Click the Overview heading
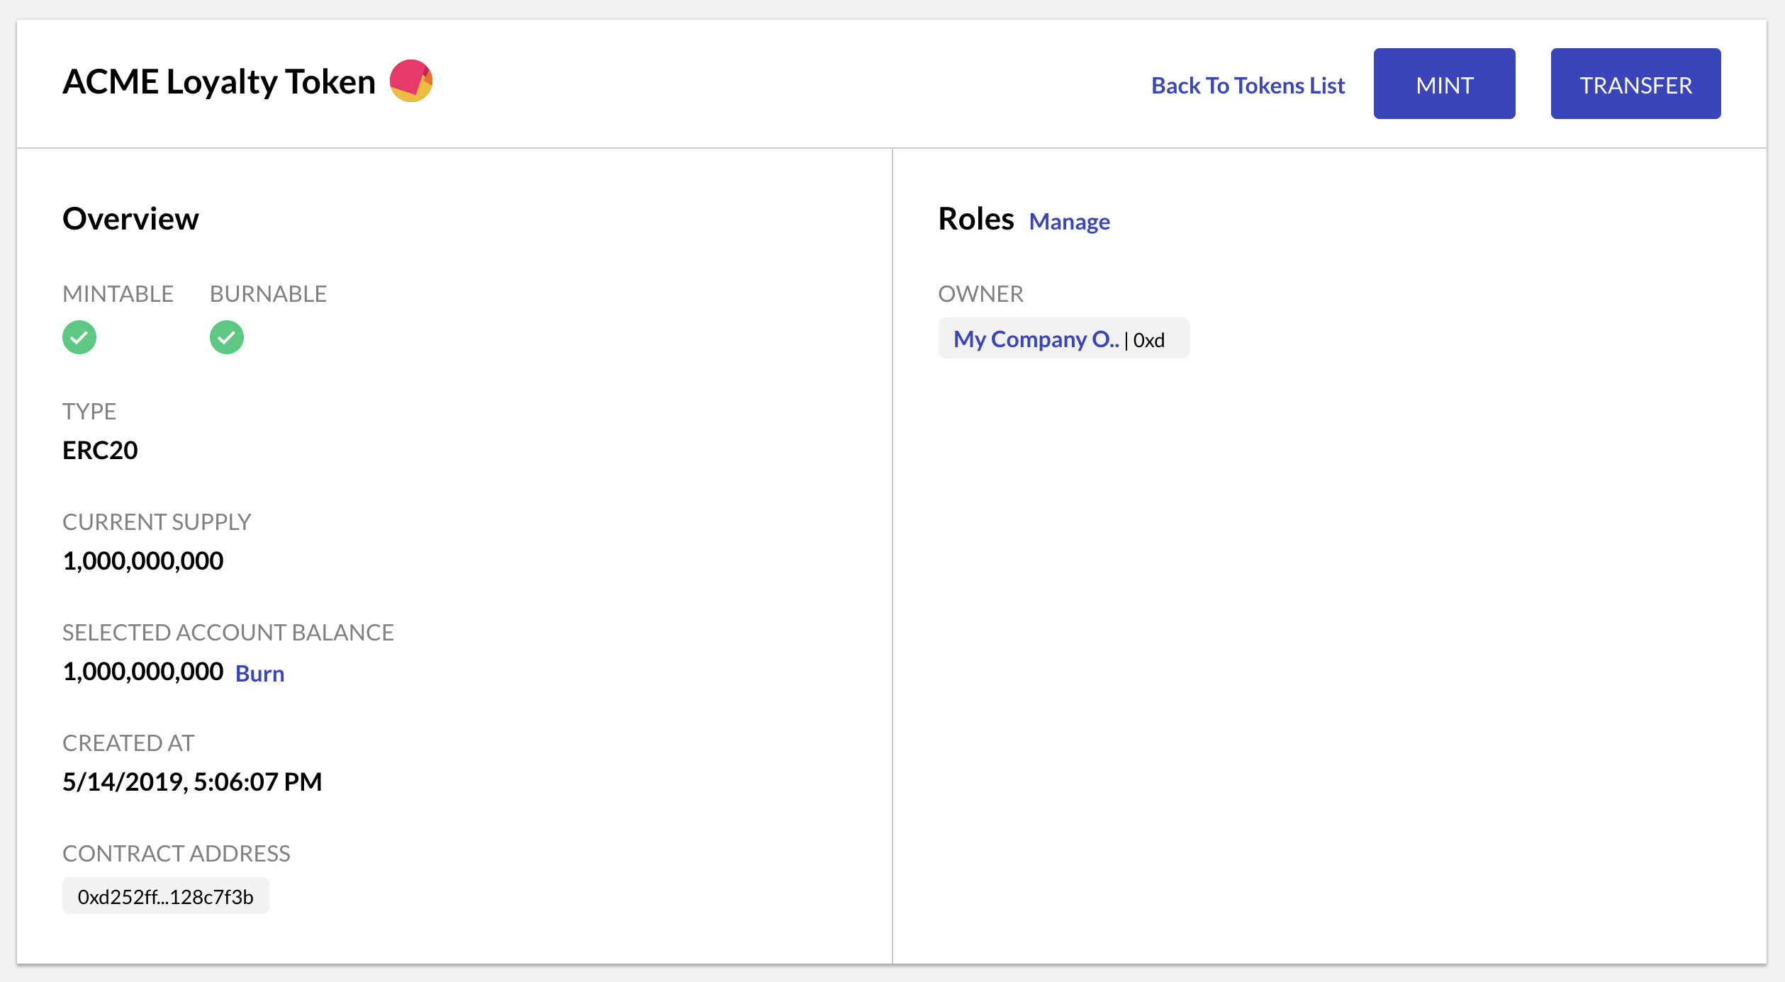The height and width of the screenshot is (982, 1785). point(130,218)
